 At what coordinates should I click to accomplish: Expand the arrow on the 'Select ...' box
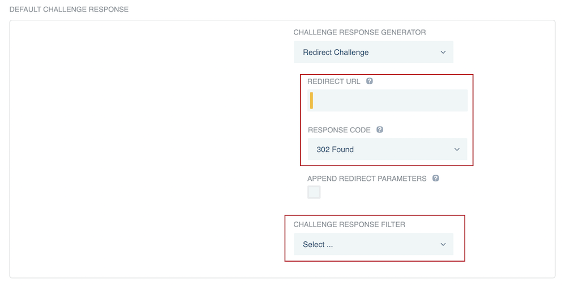pos(443,245)
